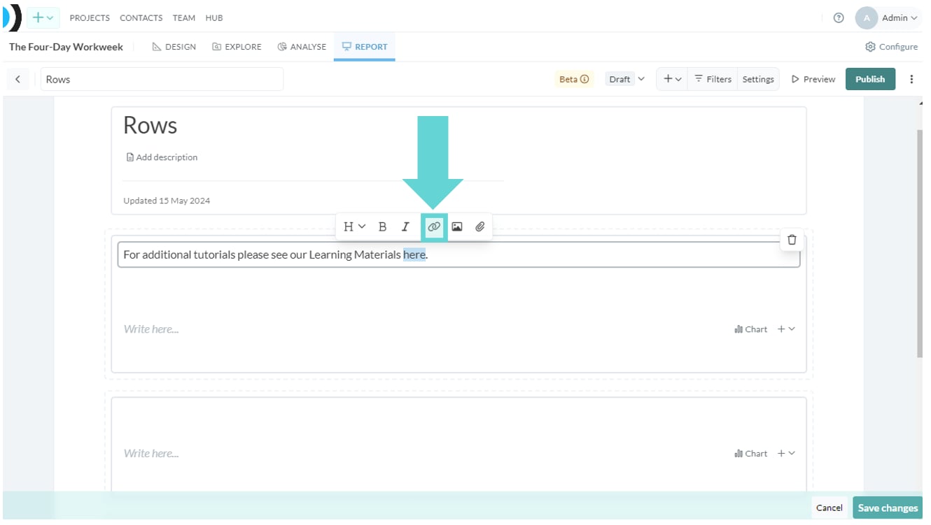This screenshot has width=931, height=525.
Task: Open the TEAM menu
Action: [x=184, y=18]
